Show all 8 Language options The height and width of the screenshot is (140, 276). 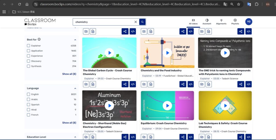tap(69, 123)
